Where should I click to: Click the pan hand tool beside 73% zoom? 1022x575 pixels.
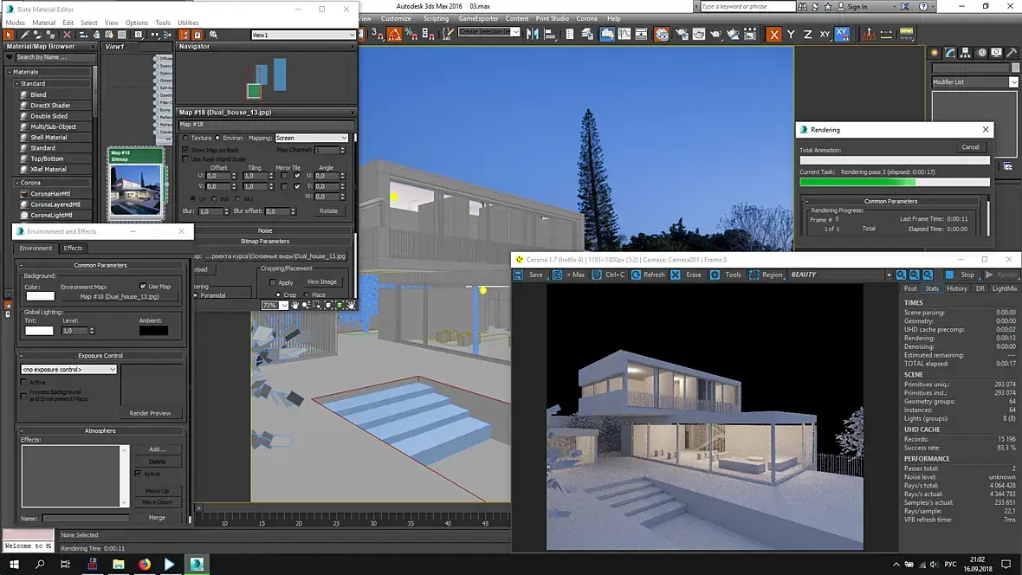pyautogui.click(x=295, y=305)
